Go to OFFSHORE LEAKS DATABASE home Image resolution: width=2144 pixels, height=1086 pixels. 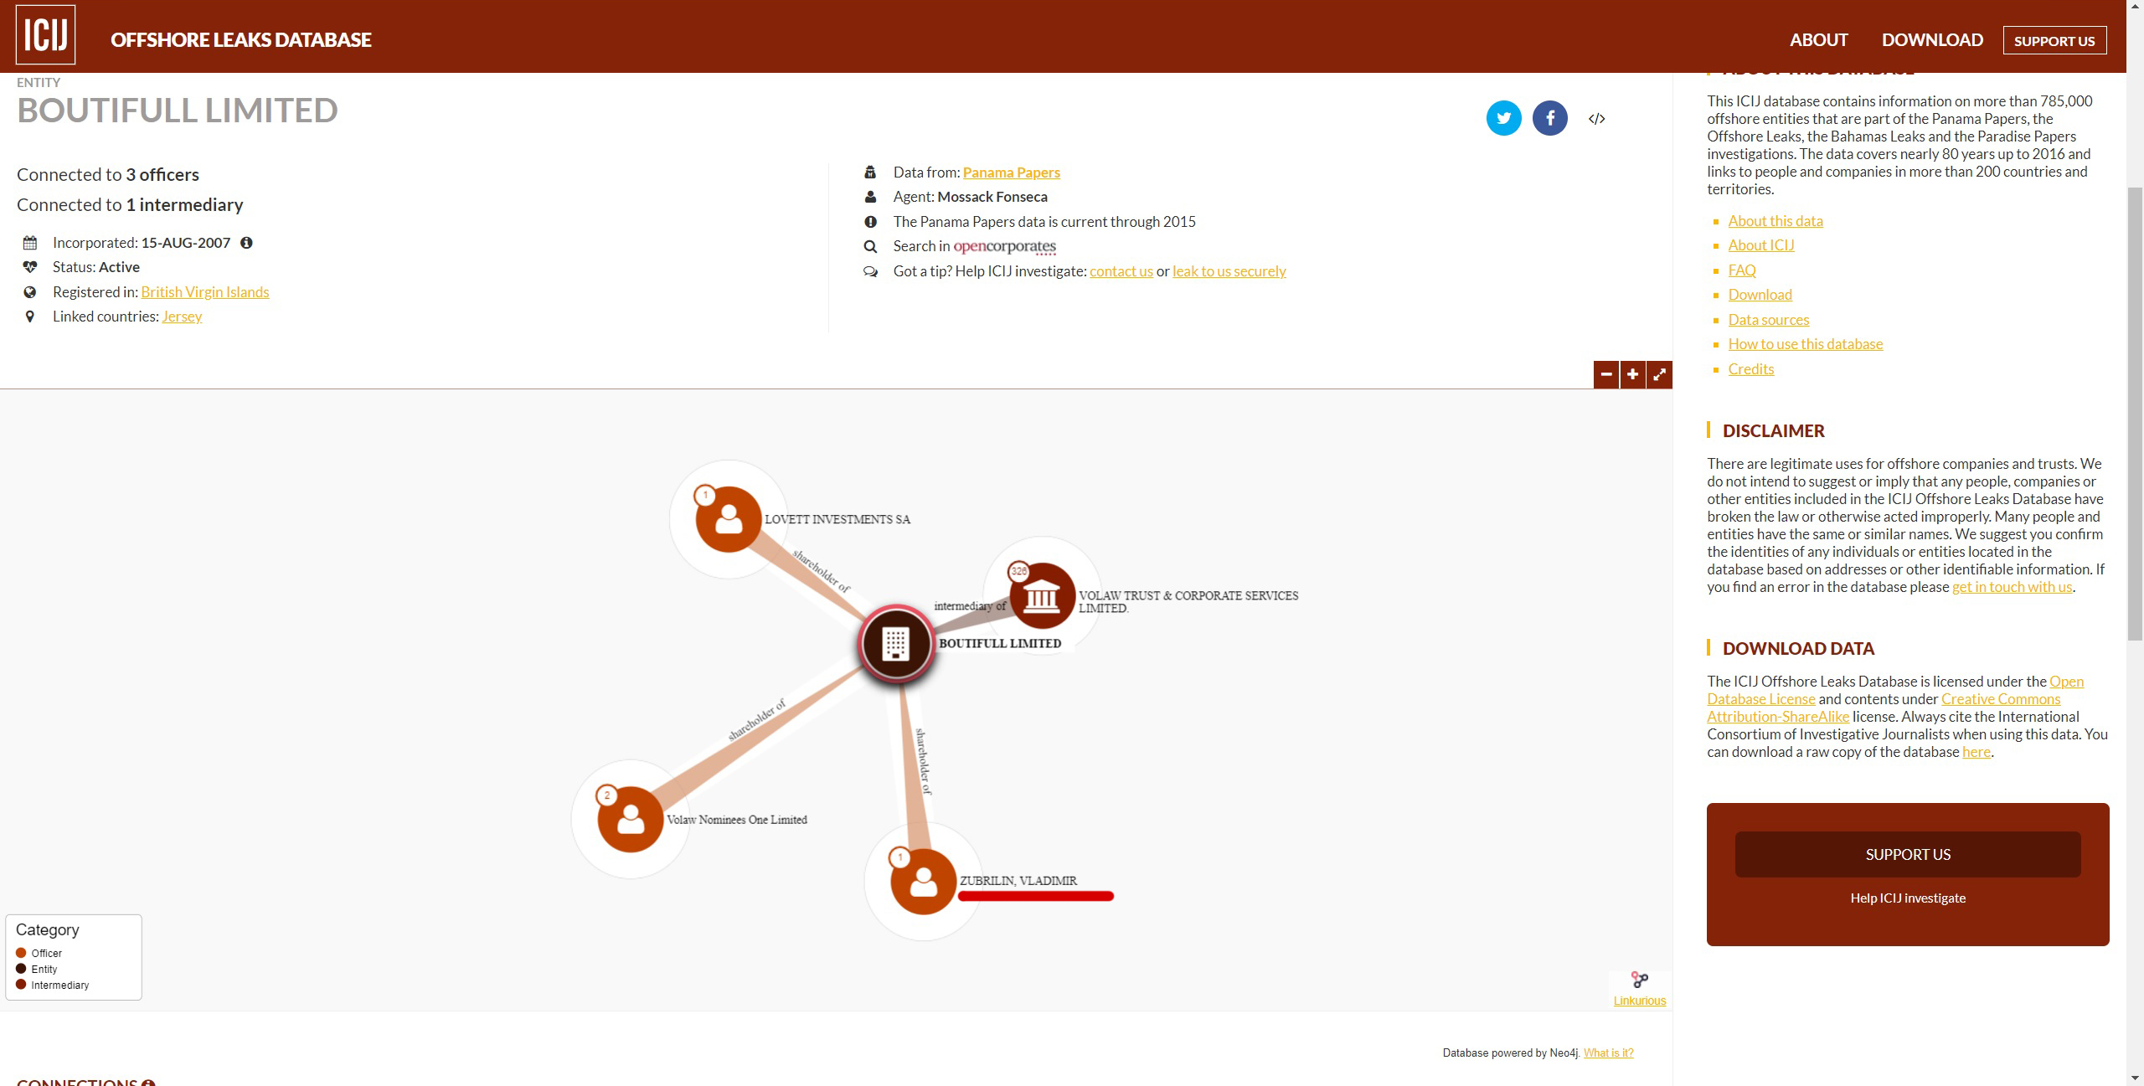[241, 40]
